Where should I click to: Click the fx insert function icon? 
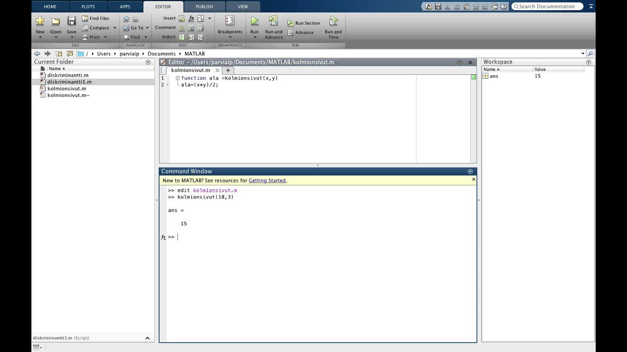(191, 19)
